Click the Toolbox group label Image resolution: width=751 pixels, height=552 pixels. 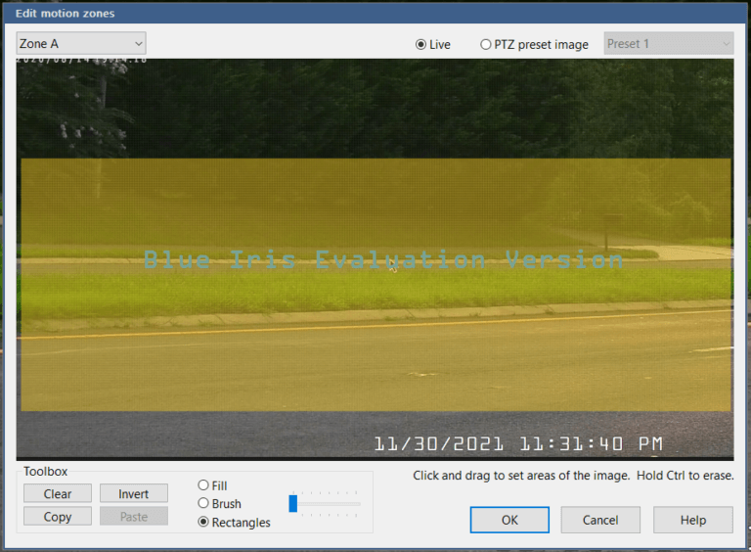point(46,472)
